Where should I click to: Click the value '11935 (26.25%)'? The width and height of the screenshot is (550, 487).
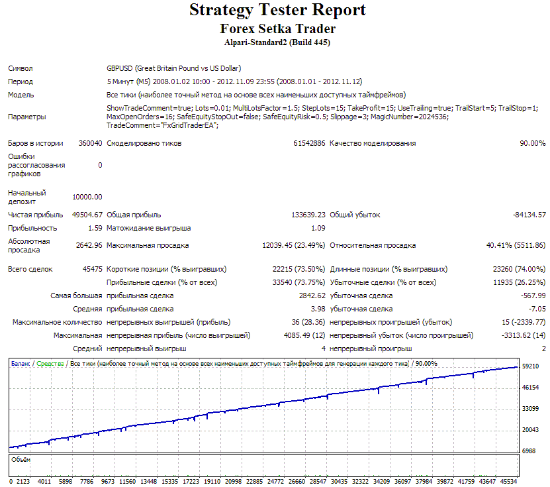pyautogui.click(x=520, y=283)
